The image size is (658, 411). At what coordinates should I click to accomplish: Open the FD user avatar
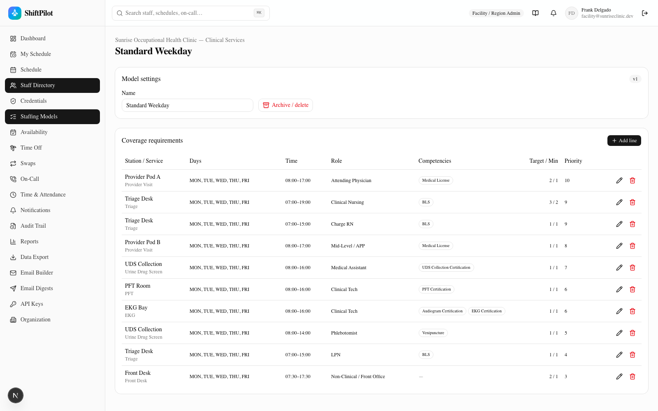click(x=572, y=13)
